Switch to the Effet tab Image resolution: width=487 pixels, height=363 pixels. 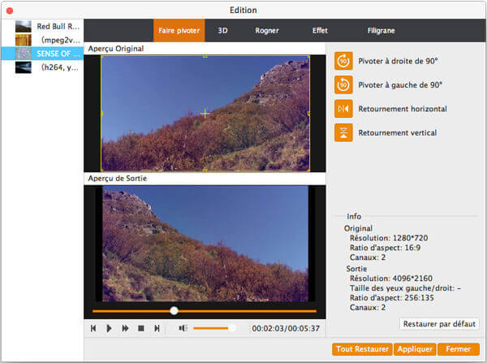[320, 31]
